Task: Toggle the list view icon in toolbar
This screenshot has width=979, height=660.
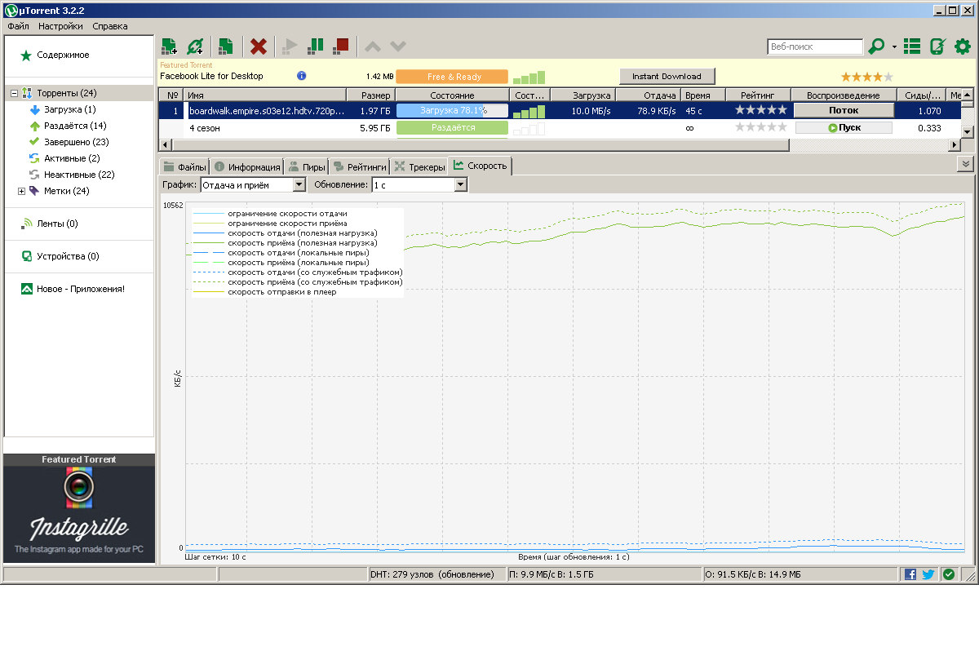Action: click(912, 47)
